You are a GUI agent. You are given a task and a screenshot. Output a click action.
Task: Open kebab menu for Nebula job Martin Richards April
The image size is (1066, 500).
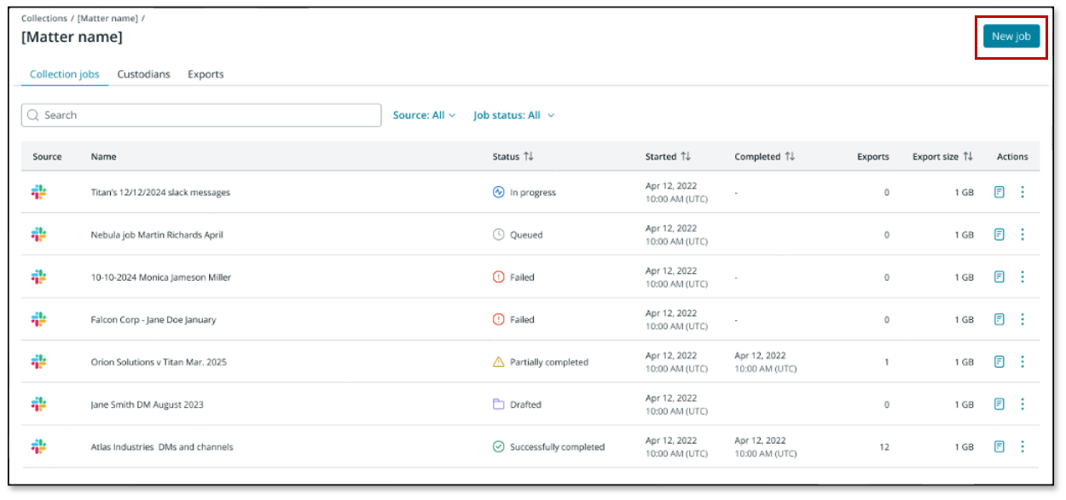click(1022, 235)
